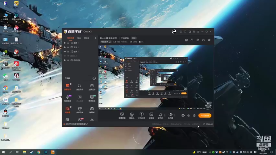The width and height of the screenshot is (276, 155).
Task: Open Steam from the taskbar
Action: [x=31, y=152]
